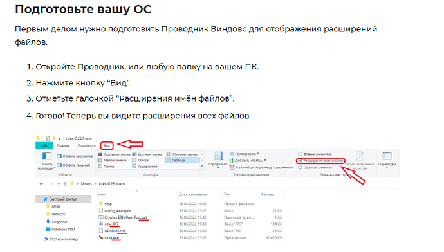Select the help folder name

tap(108, 204)
